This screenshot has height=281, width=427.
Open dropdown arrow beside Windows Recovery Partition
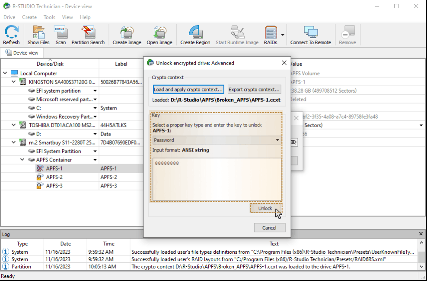coord(95,116)
